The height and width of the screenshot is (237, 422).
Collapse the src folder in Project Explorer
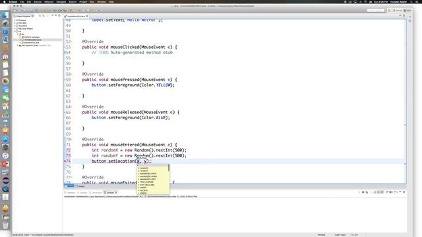18,34
